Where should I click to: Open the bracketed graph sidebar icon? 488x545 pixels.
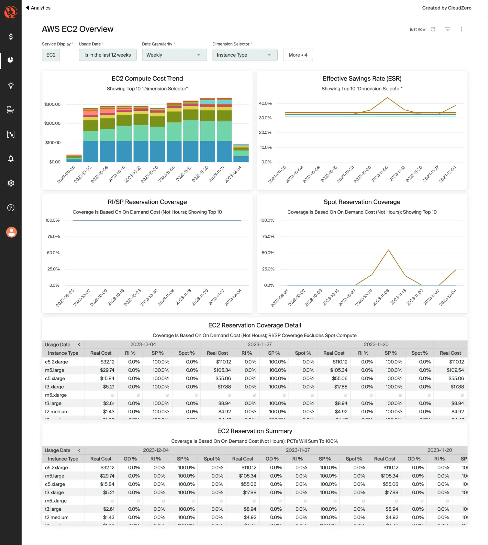click(x=11, y=134)
